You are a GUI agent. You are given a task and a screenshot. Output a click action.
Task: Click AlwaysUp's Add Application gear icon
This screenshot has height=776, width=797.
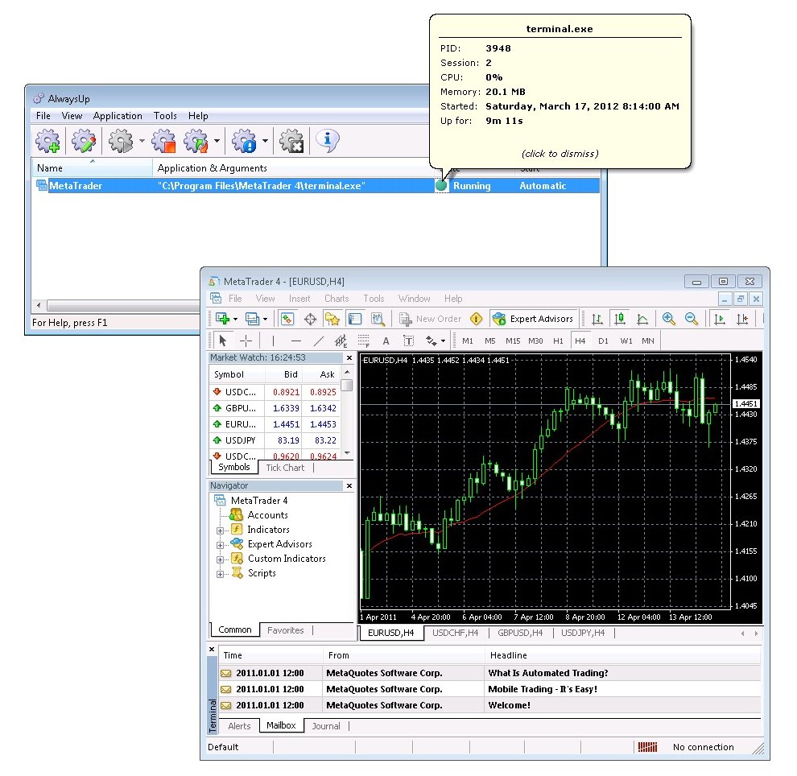coord(47,141)
